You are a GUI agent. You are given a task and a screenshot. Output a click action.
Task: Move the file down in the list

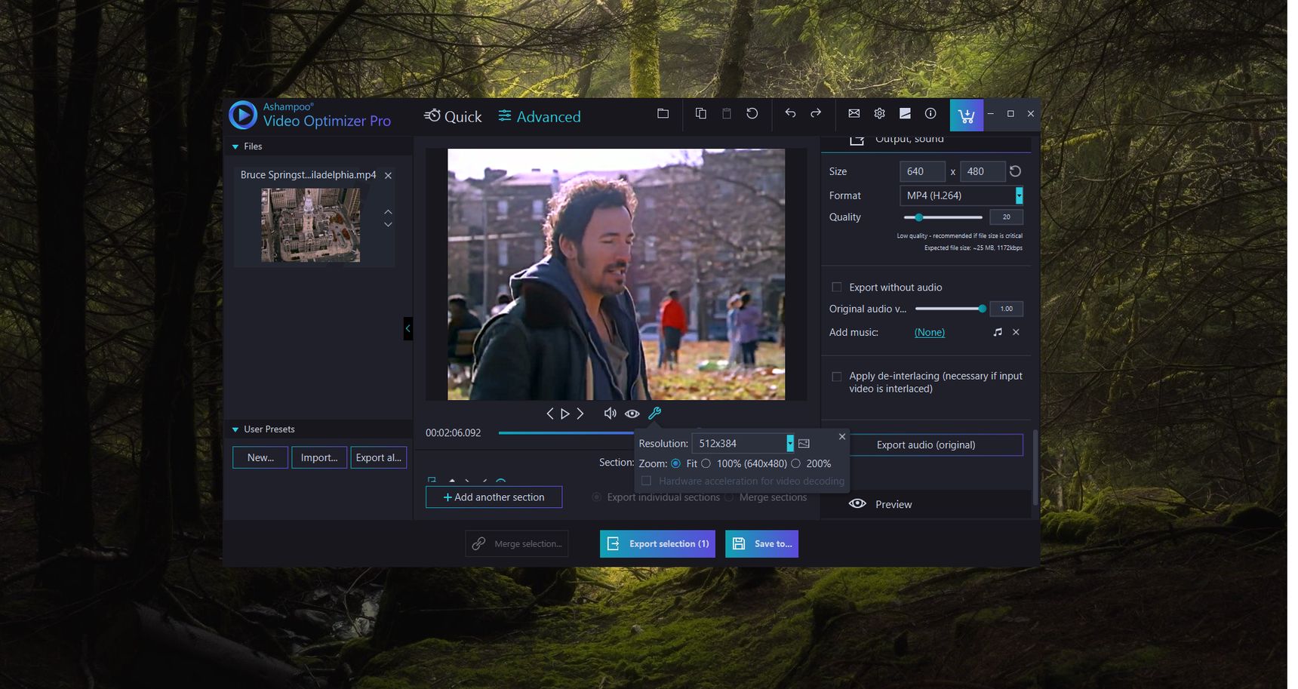pos(388,224)
